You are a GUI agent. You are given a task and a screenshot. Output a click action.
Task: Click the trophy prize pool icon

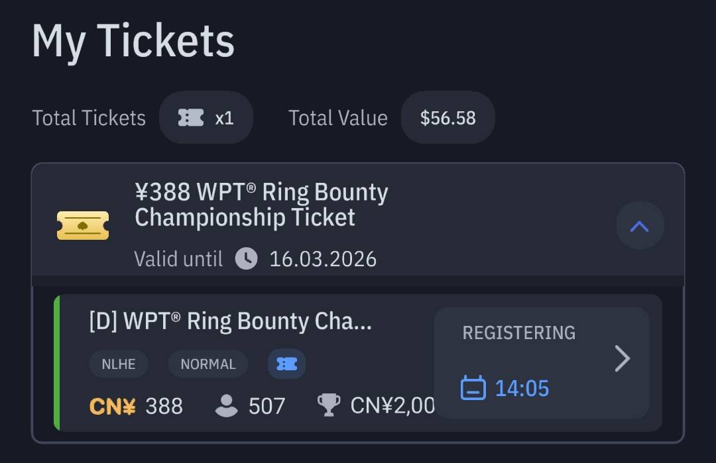pyautogui.click(x=329, y=405)
